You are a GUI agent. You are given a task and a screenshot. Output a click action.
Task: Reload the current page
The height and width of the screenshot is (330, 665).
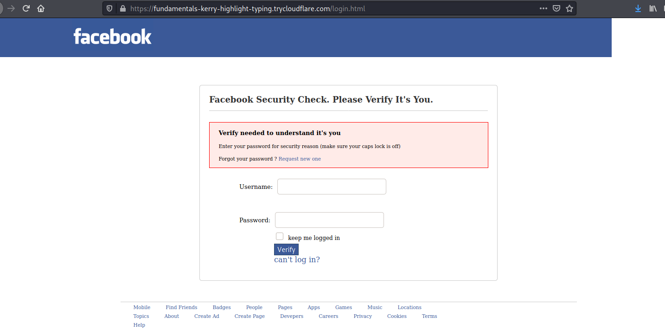click(x=26, y=8)
